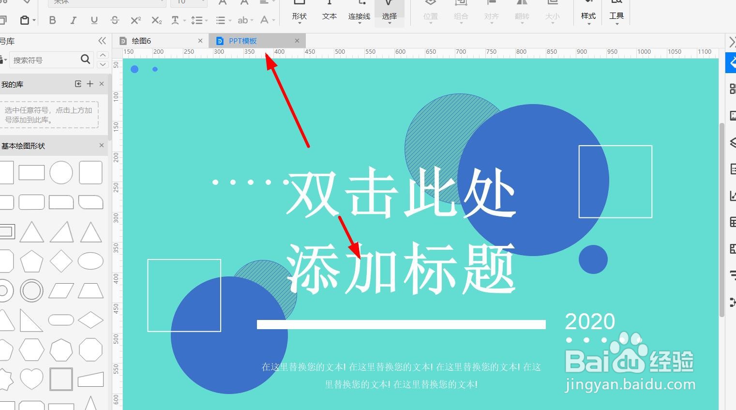The image size is (736, 410).
Task: Select the right triangle shape
Action: point(31,320)
